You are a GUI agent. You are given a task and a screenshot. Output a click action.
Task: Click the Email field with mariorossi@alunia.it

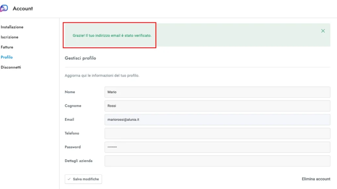coord(217,120)
